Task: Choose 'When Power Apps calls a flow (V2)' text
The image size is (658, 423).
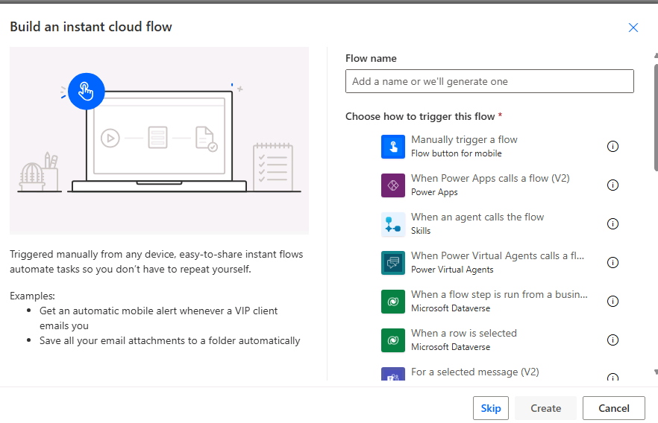Action: 490,179
